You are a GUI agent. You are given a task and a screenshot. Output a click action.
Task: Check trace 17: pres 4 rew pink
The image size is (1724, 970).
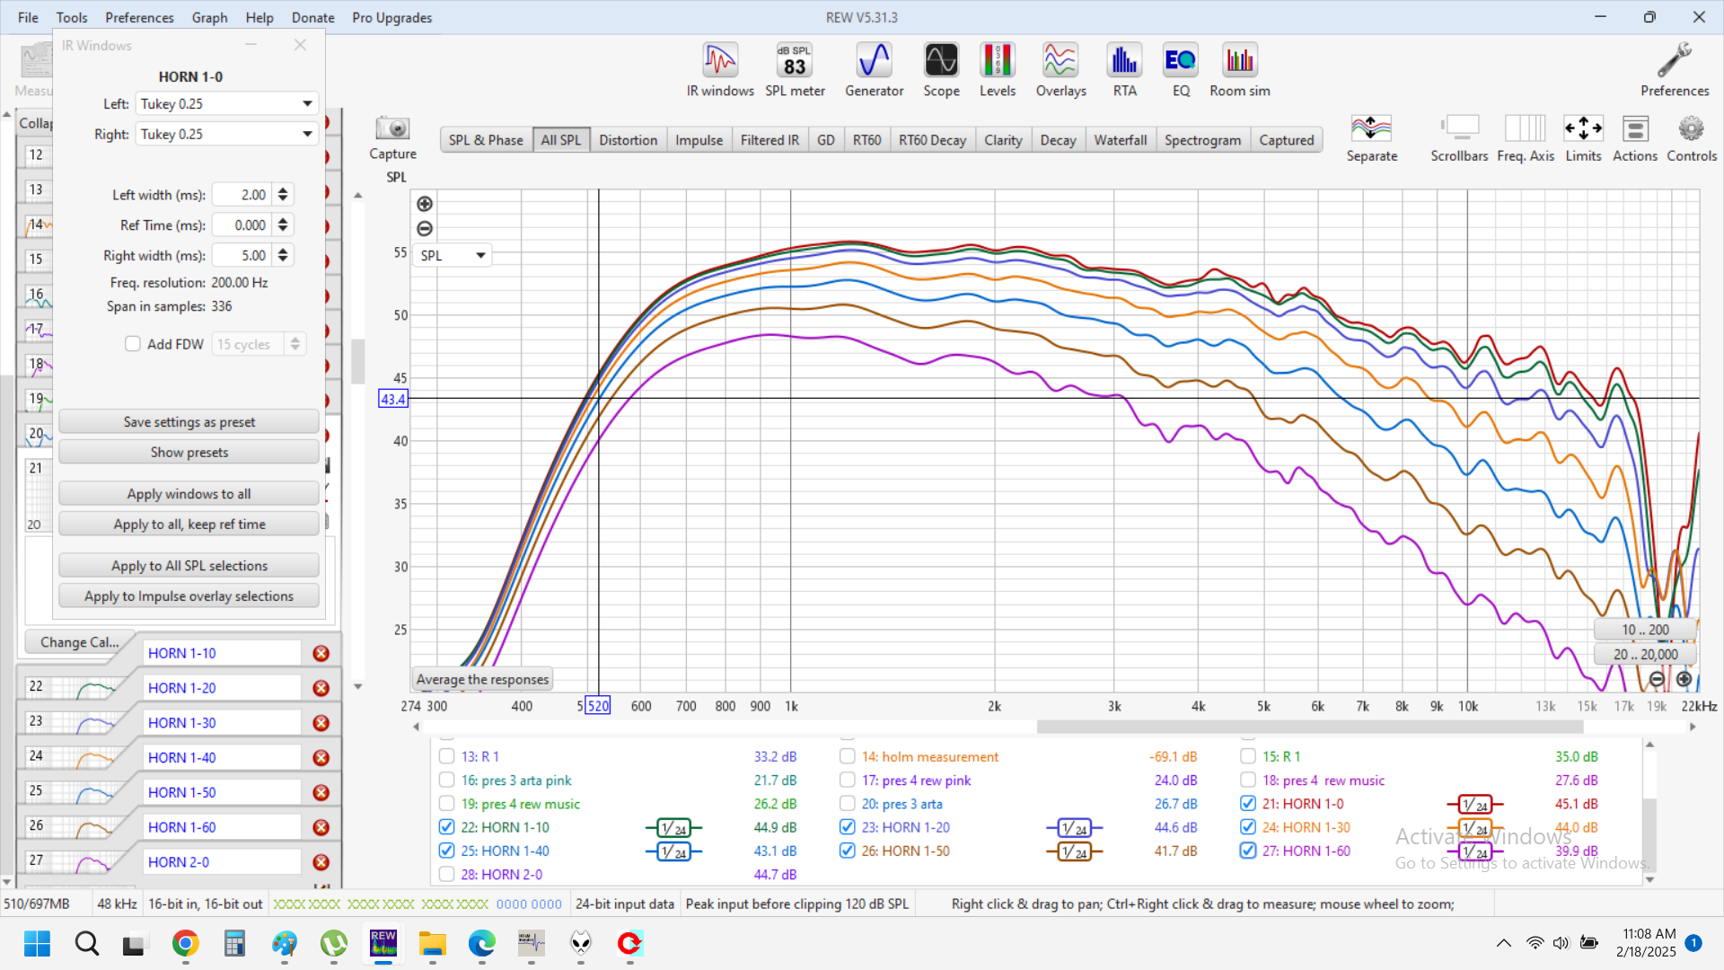coord(847,780)
